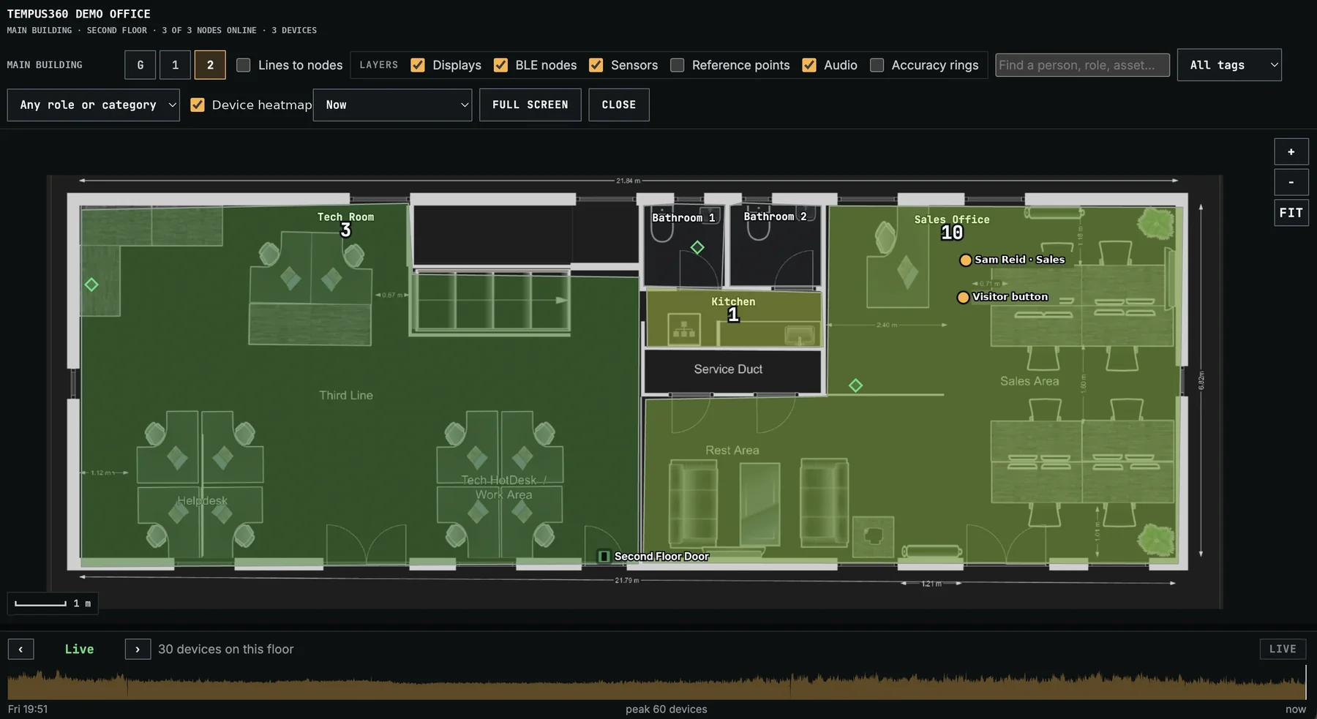Click the Third Line area label

tap(346, 396)
